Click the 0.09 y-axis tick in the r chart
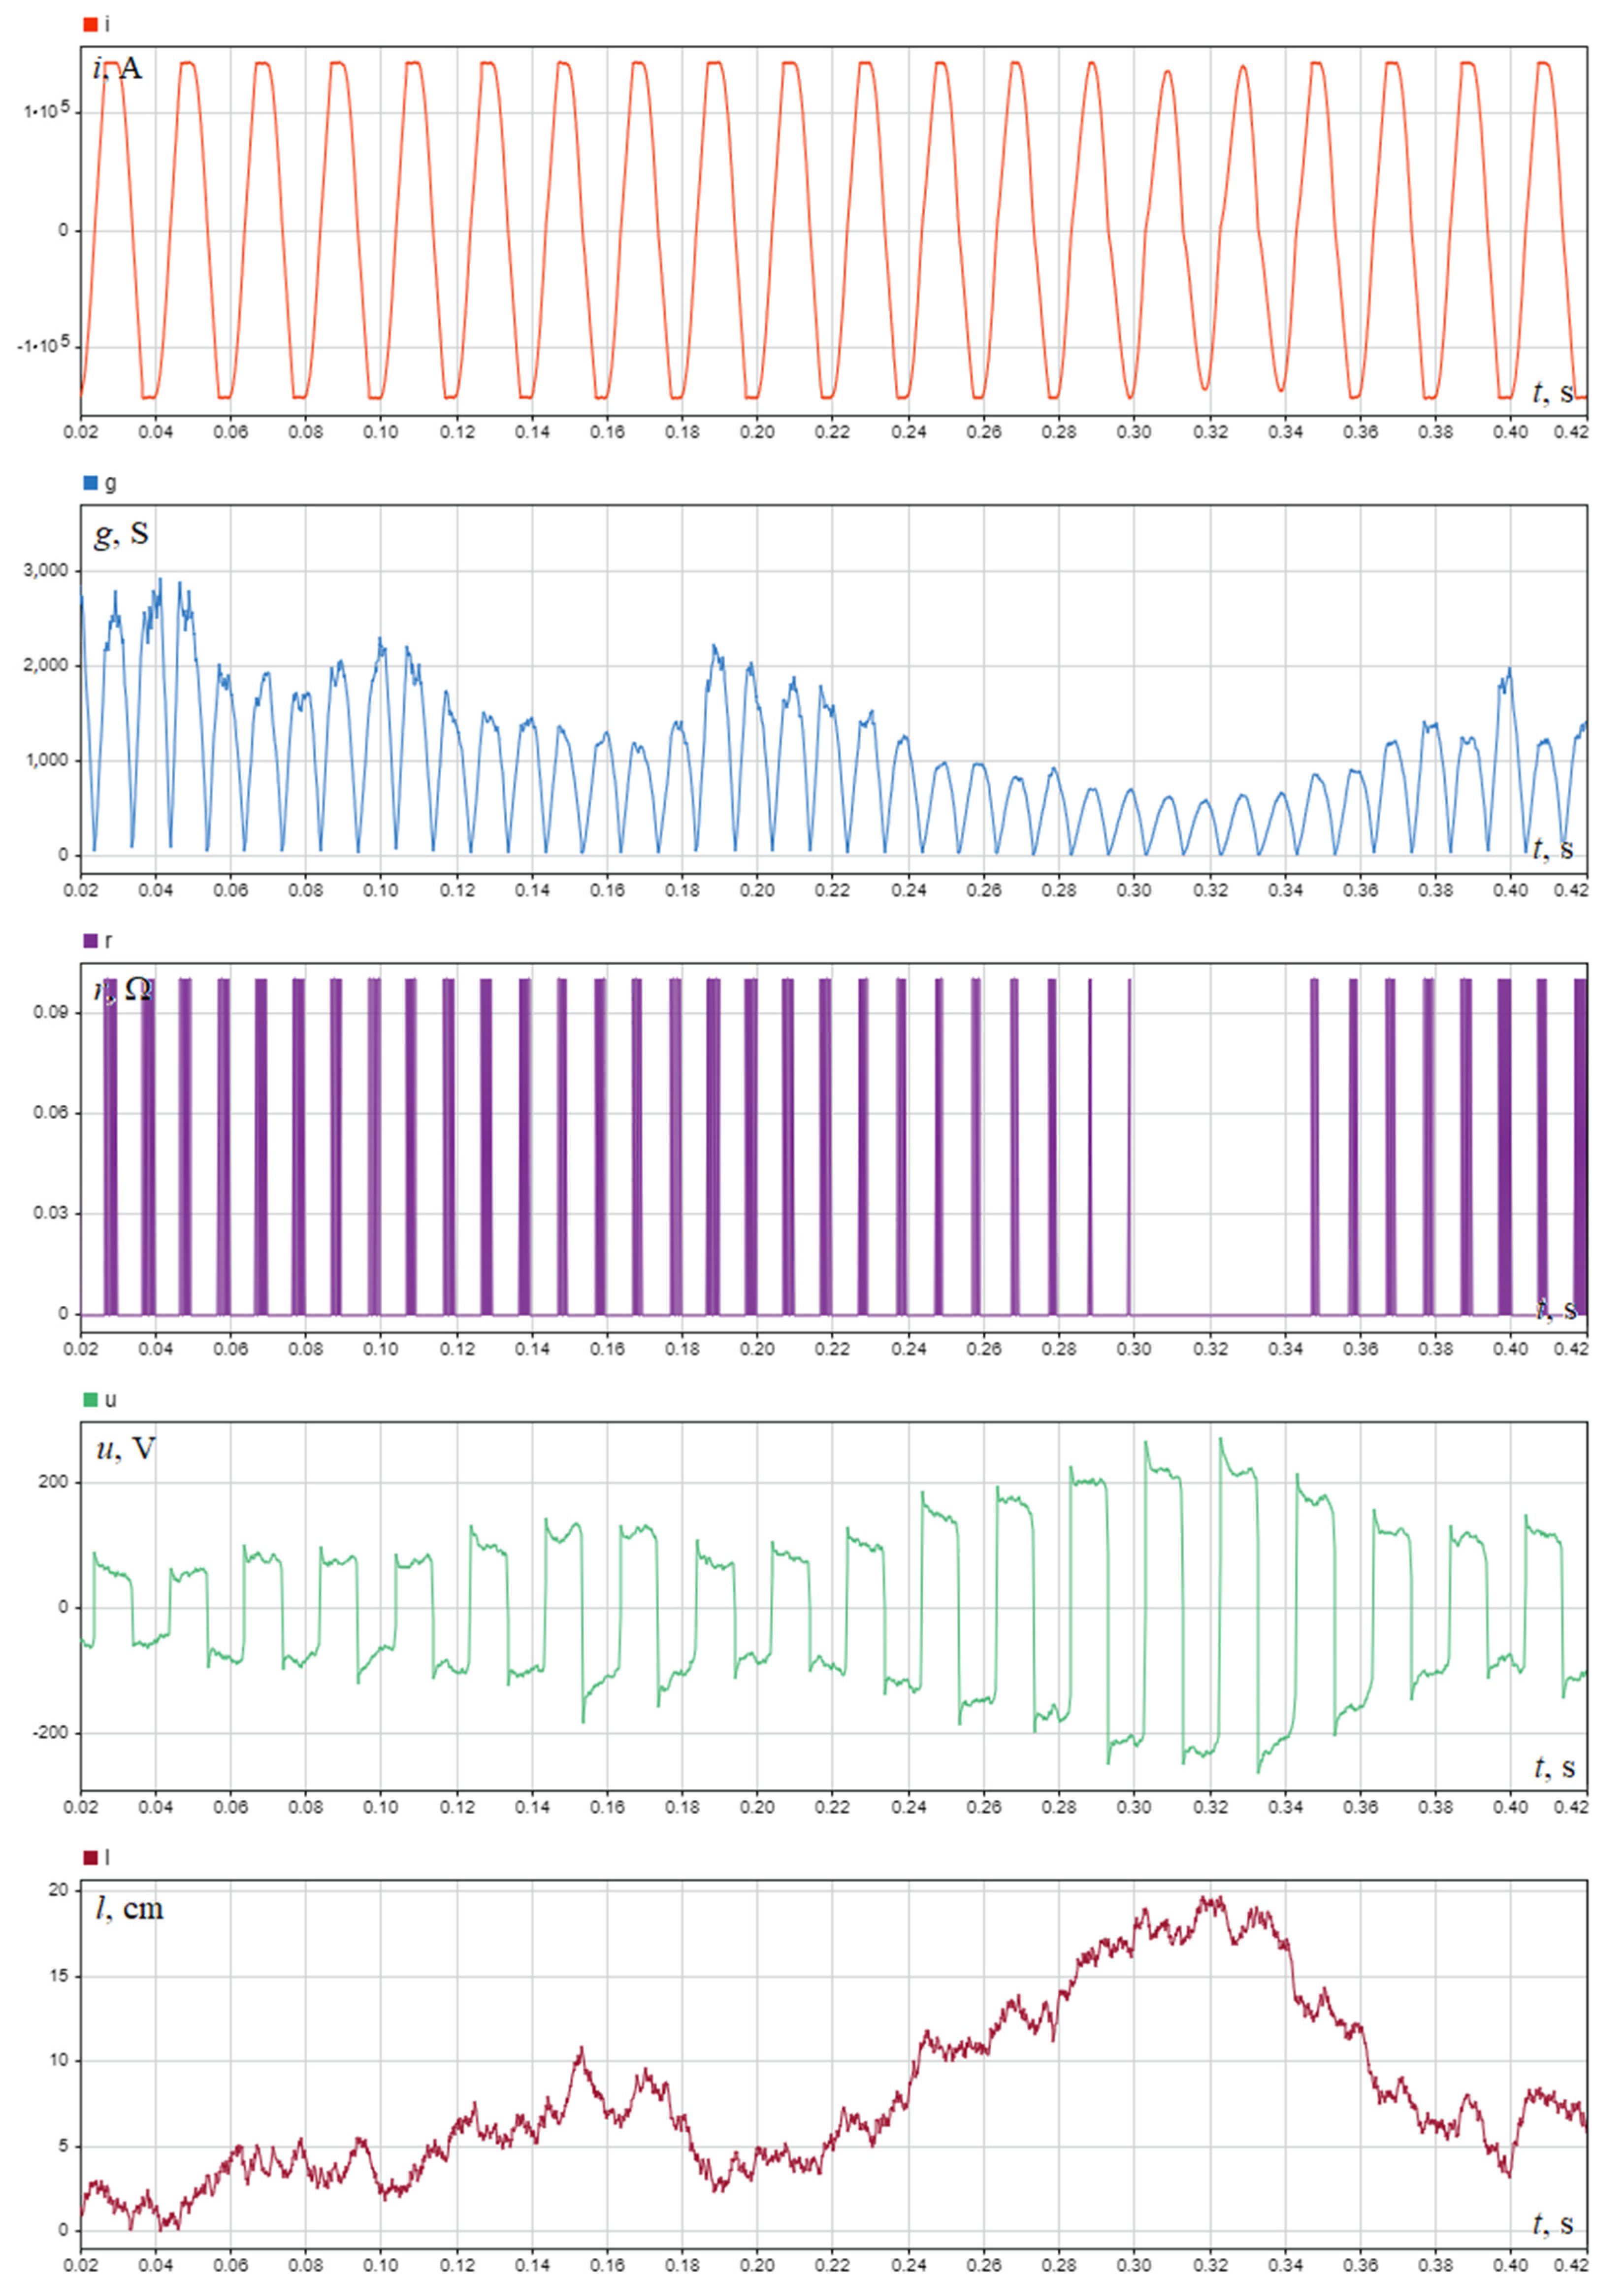Screen dimensions: 1624x2281 coord(51,1013)
